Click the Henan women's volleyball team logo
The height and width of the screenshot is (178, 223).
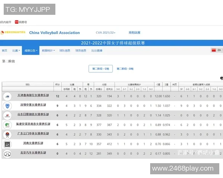tap(7, 144)
